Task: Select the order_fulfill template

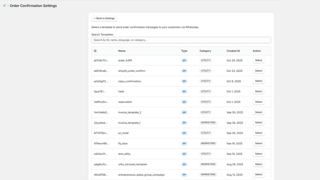Action: [x=258, y=60]
